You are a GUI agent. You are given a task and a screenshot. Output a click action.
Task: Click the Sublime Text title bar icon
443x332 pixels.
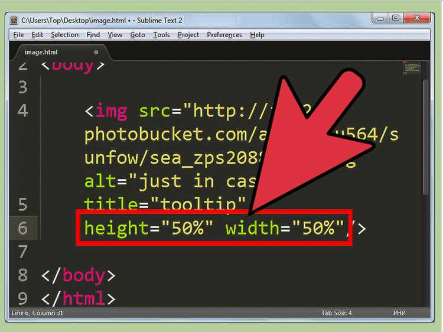pos(14,20)
